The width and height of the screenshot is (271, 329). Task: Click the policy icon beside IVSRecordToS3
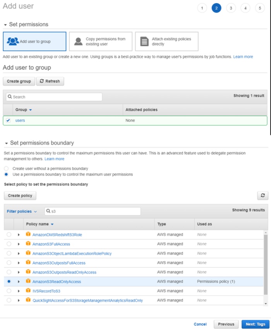tap(28, 291)
